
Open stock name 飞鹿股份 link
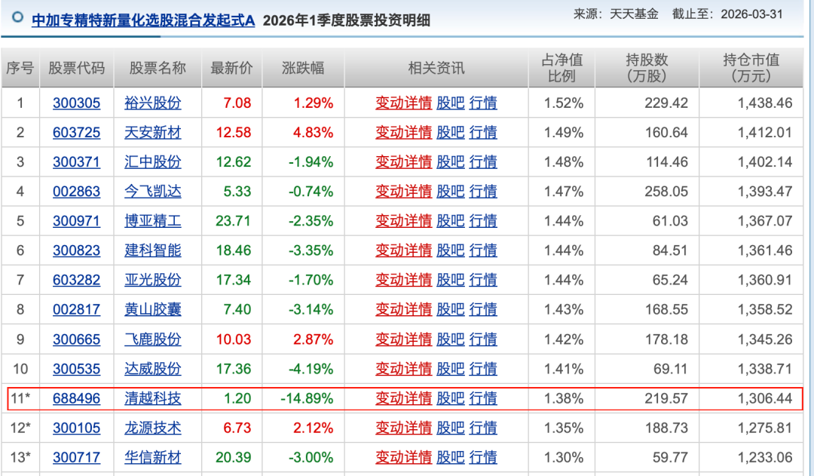click(x=152, y=339)
